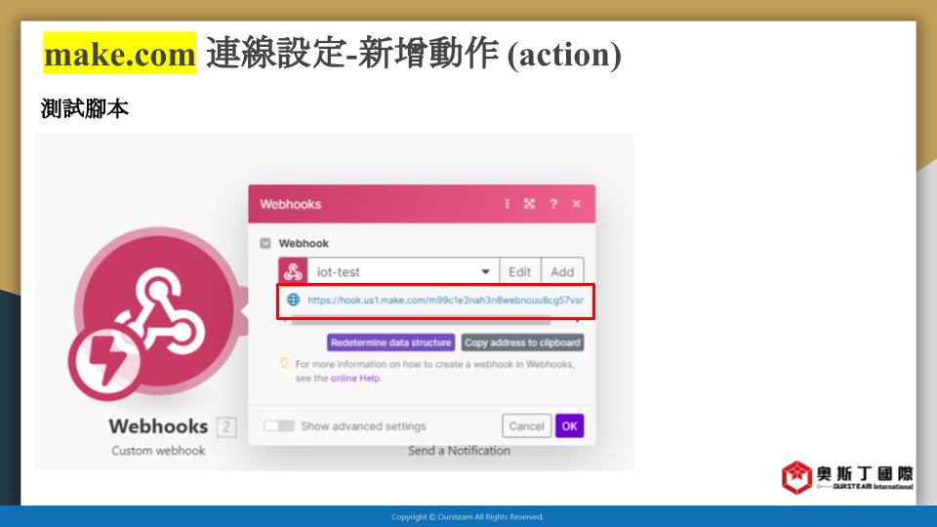Click the Send a Notification label
The height and width of the screenshot is (527, 937).
pyautogui.click(x=459, y=451)
